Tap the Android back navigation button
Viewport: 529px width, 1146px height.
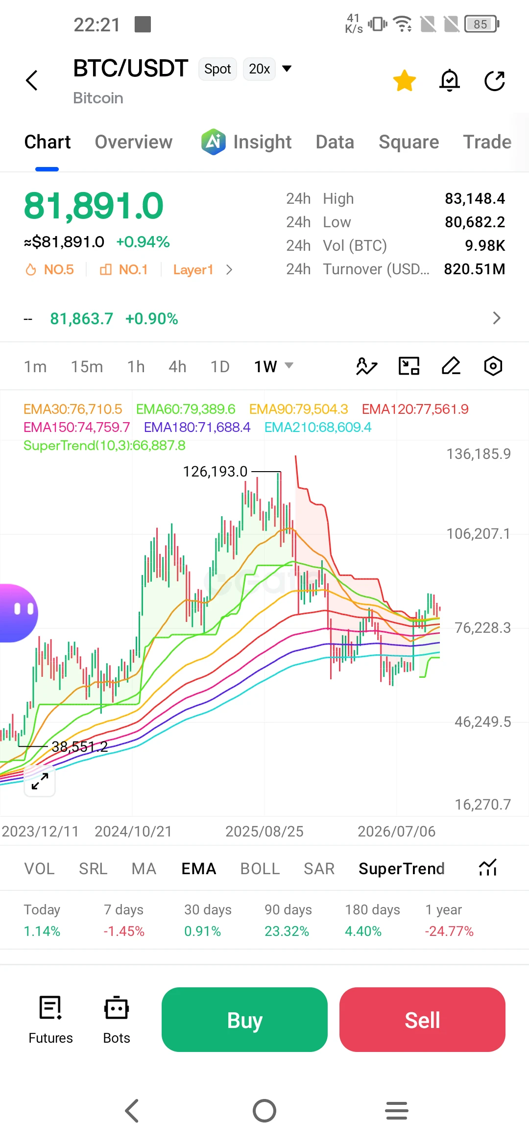tap(132, 1111)
